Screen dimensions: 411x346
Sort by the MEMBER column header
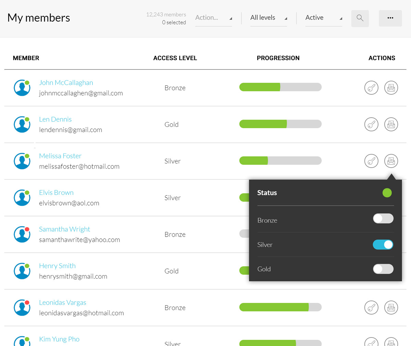(26, 58)
